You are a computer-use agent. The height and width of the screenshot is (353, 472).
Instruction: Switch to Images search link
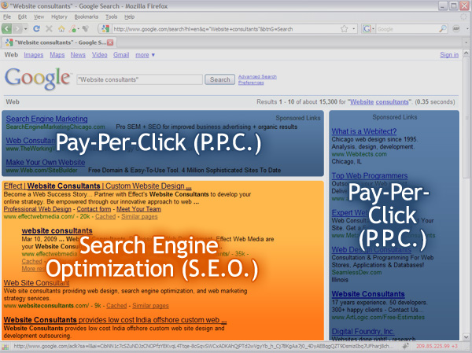(x=33, y=55)
